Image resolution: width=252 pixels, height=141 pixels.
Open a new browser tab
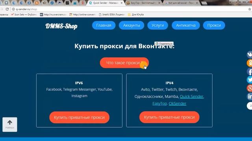click(x=204, y=3)
